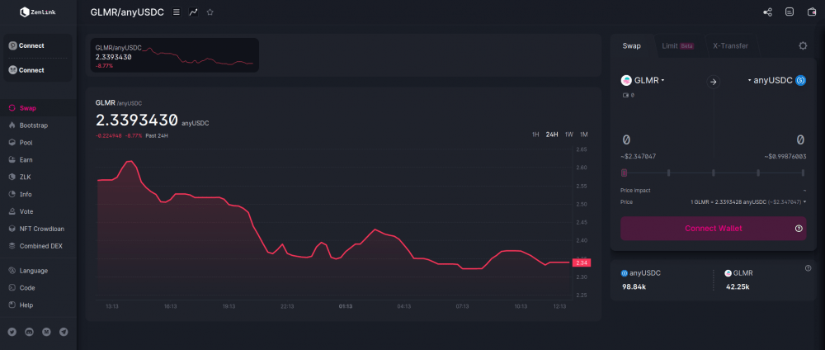
Task: Reverse swap direction with the arrow button
Action: click(x=713, y=81)
